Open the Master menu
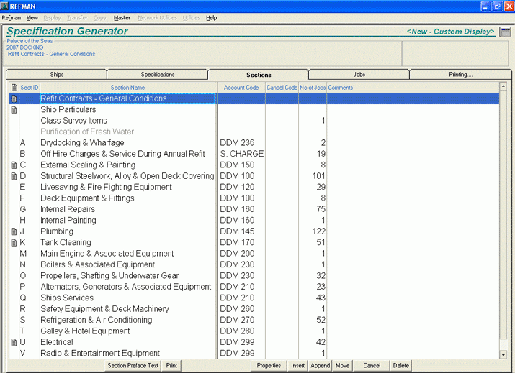Screen dimensions: 515x373 point(122,17)
